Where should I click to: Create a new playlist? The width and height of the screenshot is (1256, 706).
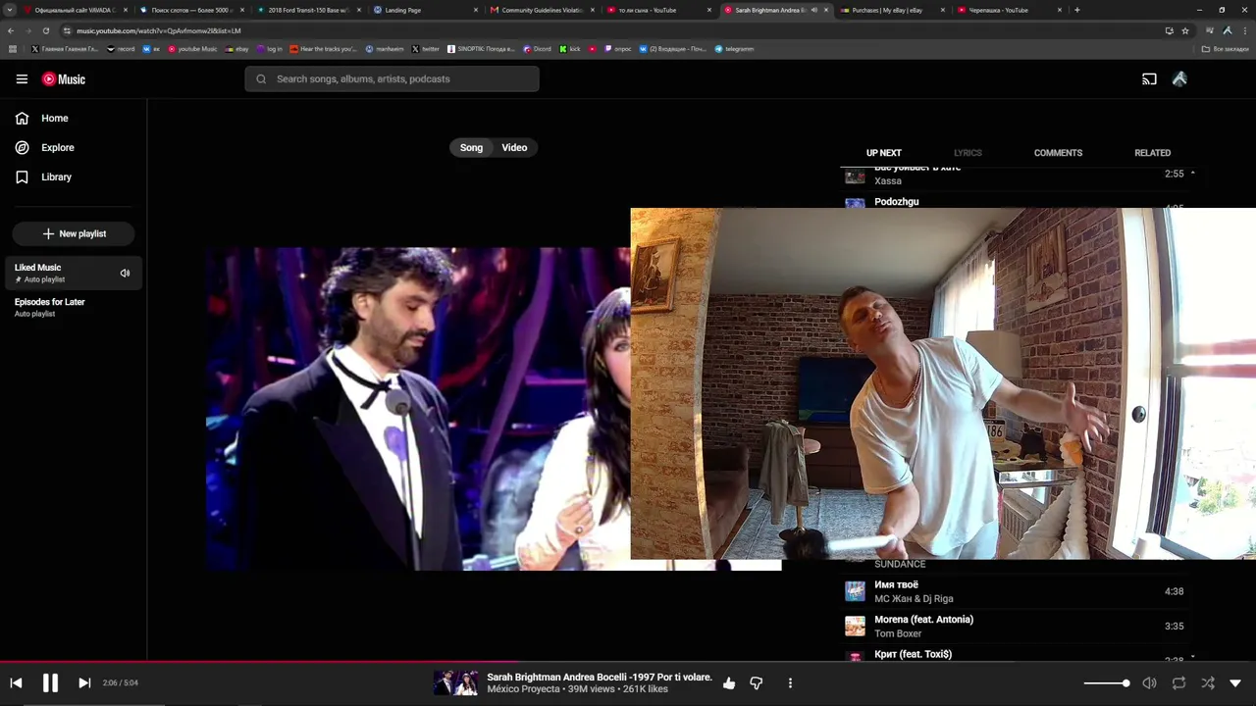(74, 234)
